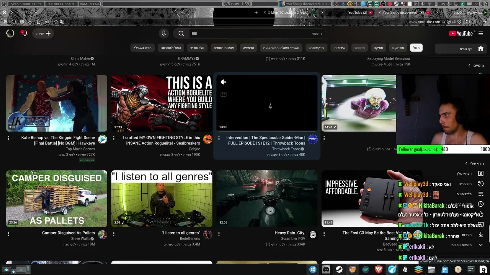Open a new browser tab

pos(256,13)
